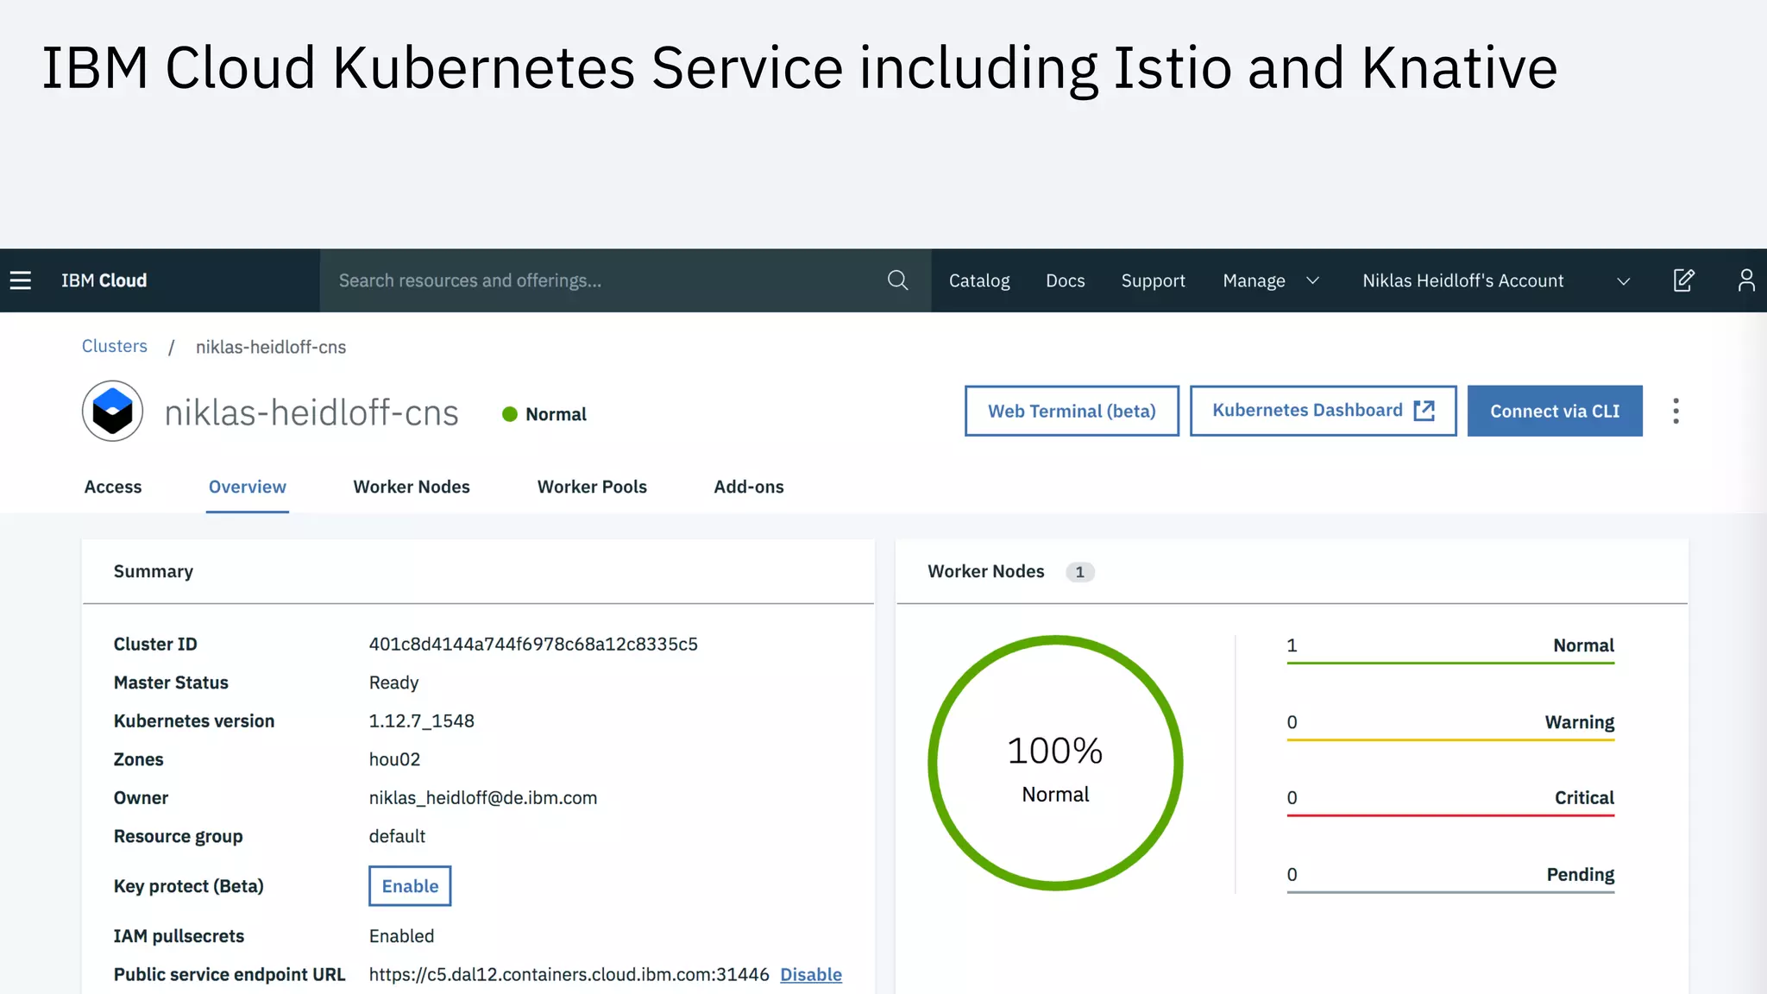Click the external link icon on Kubernetes Dashboard
Image resolution: width=1767 pixels, height=994 pixels.
click(x=1424, y=411)
